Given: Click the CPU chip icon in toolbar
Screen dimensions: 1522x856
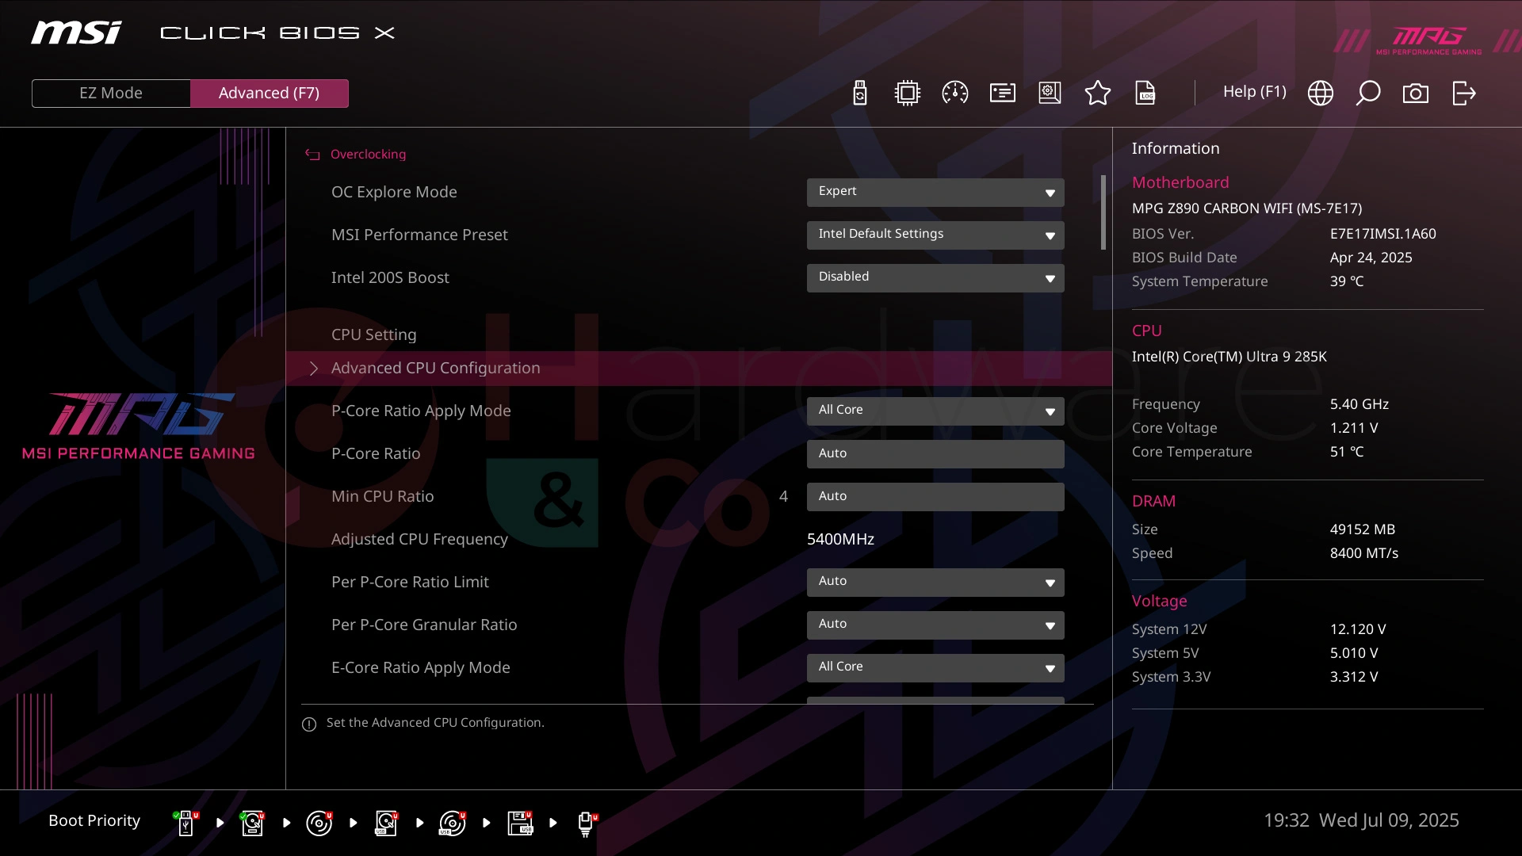Looking at the screenshot, I should [907, 93].
